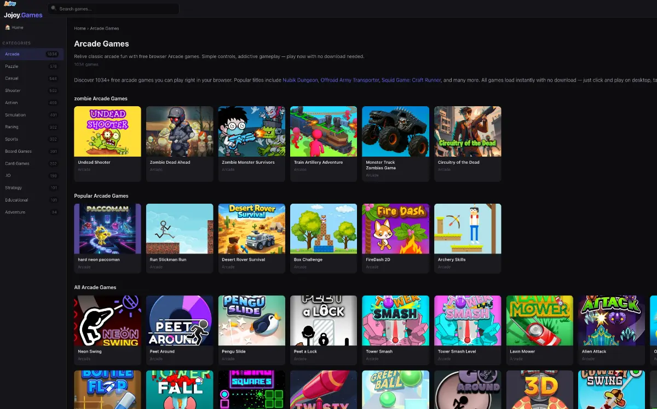The width and height of the screenshot is (657, 409).
Task: Click the Squid Game: Craft Runner link
Action: (x=412, y=80)
